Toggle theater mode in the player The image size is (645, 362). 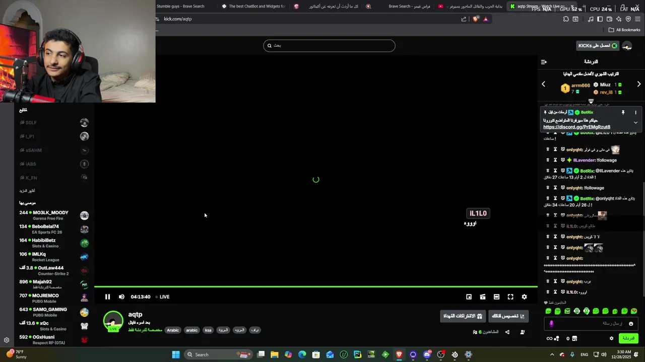[x=496, y=297]
